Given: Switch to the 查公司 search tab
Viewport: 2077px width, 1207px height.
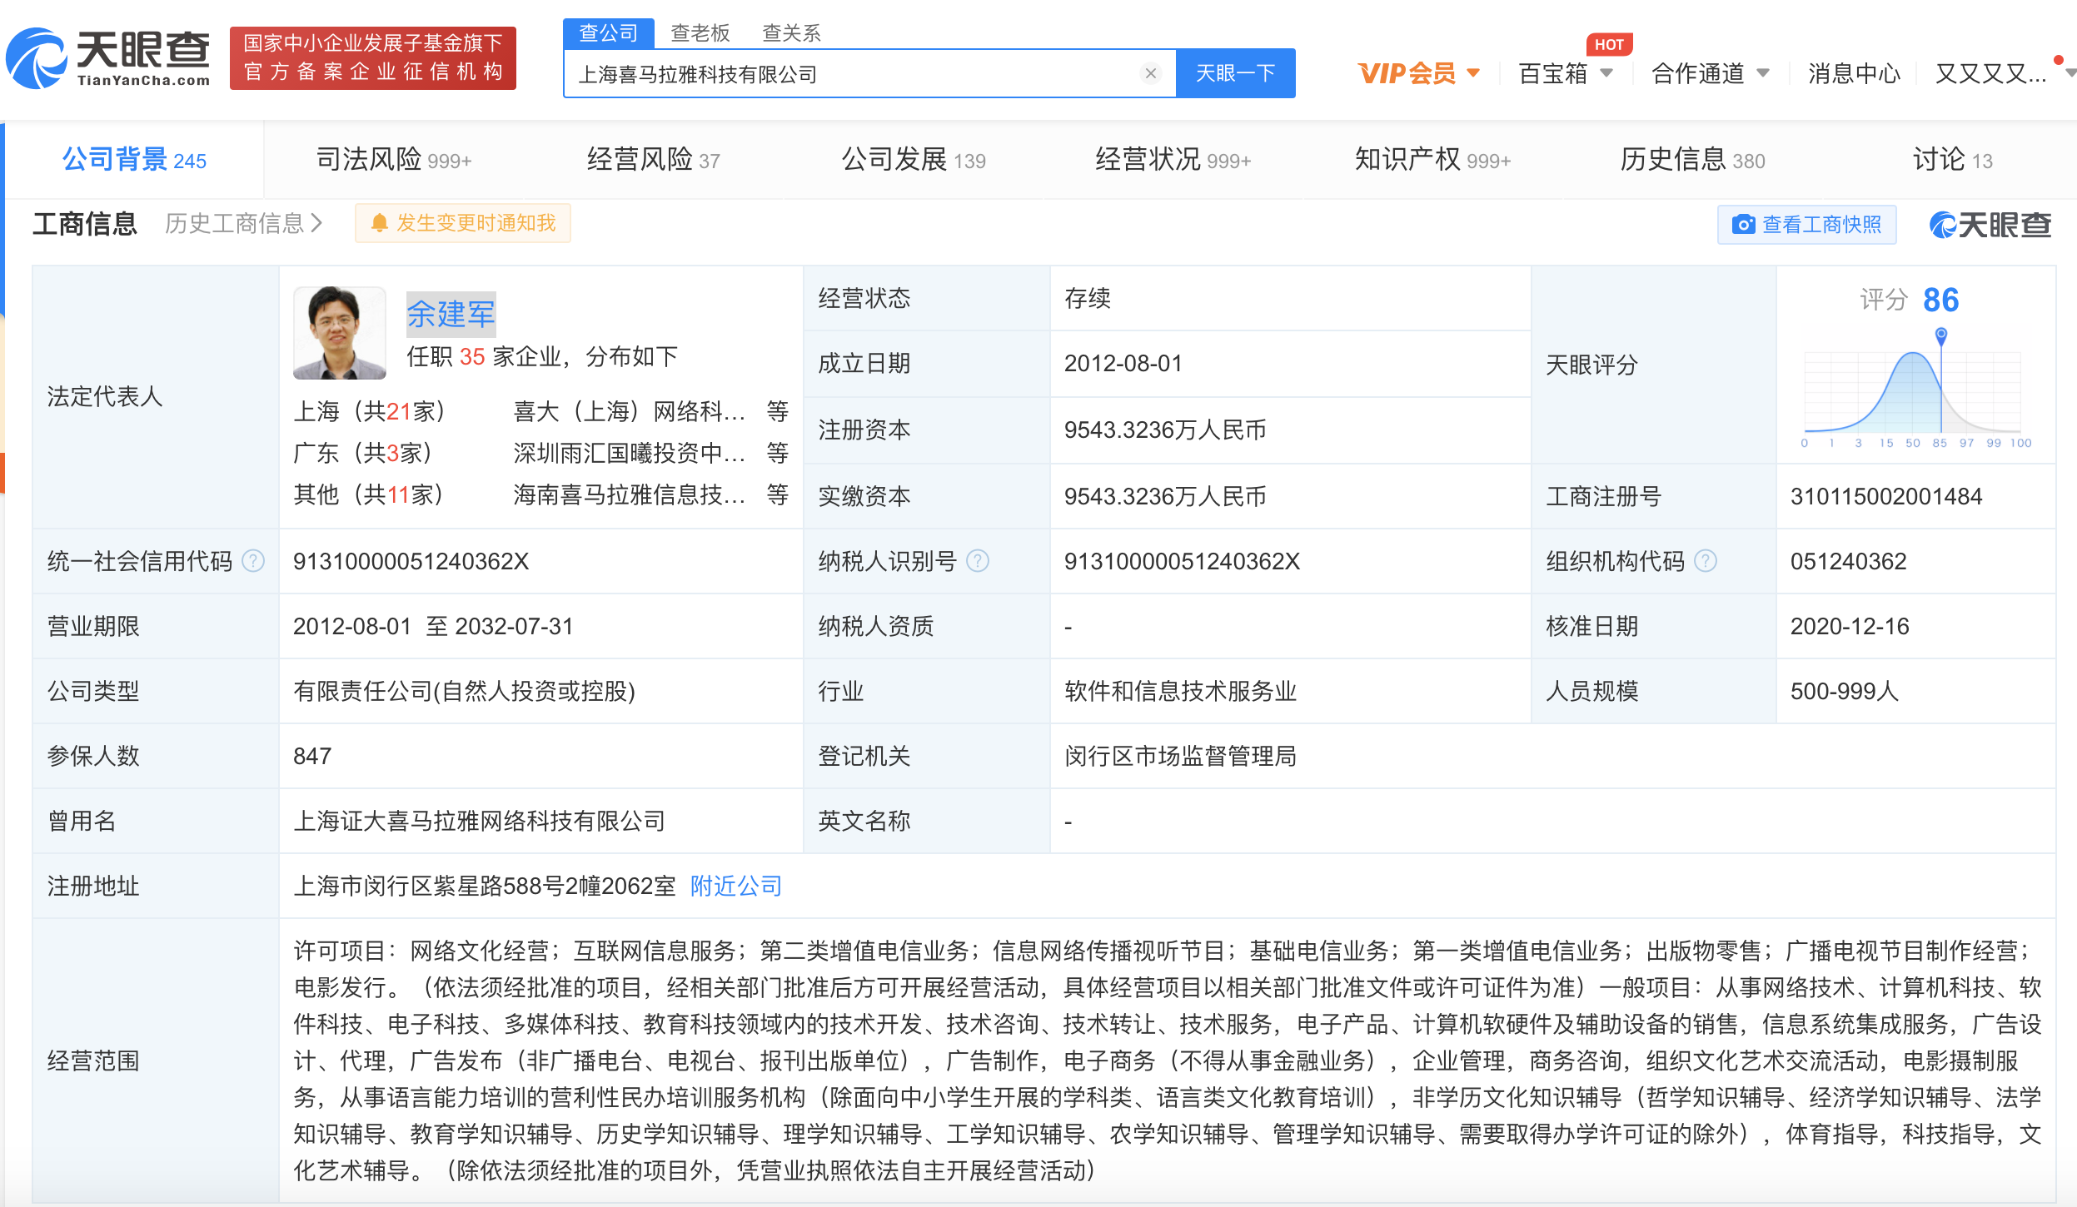Looking at the screenshot, I should click(609, 32).
